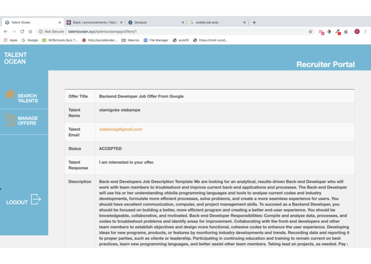Click the TALENT OCEAN logo text

click(x=15, y=58)
